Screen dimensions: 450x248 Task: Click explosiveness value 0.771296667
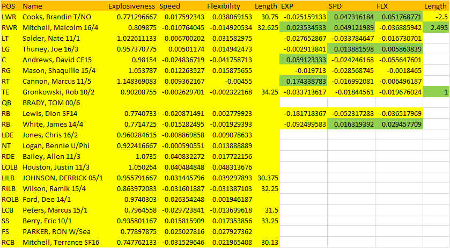click(137, 17)
